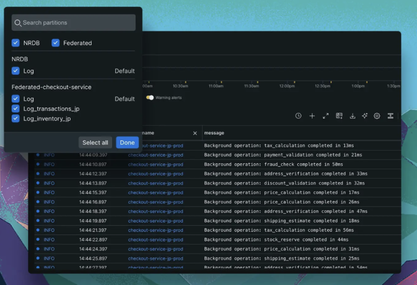
Task: Open checkout-service-jp-prod link at 14:44:12.397
Action: point(156,173)
